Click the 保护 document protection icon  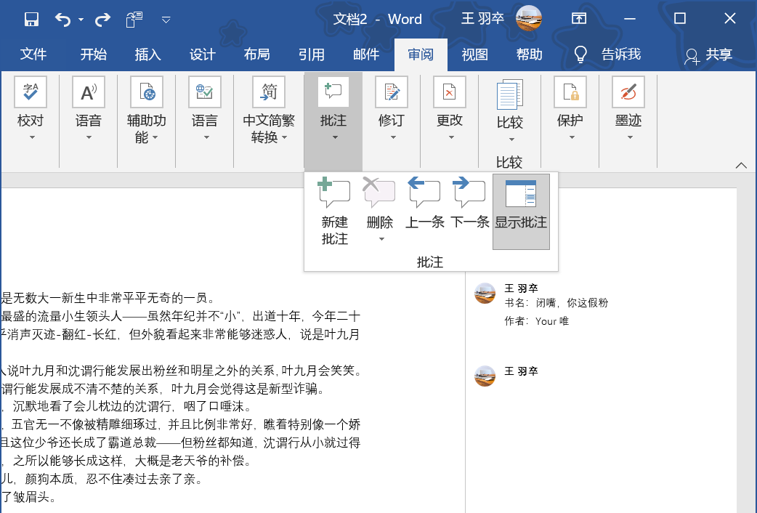click(570, 102)
